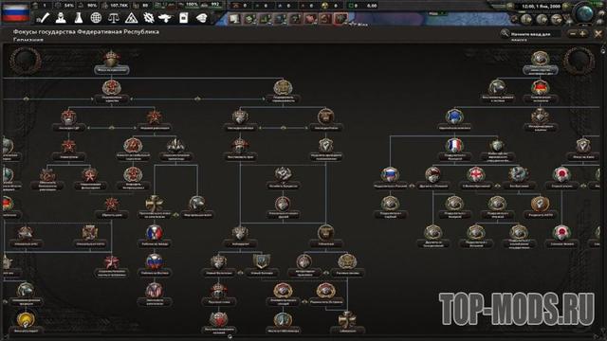Zoom out focus tree with minus button
Viewport: 607px width, 341px height.
(573, 34)
